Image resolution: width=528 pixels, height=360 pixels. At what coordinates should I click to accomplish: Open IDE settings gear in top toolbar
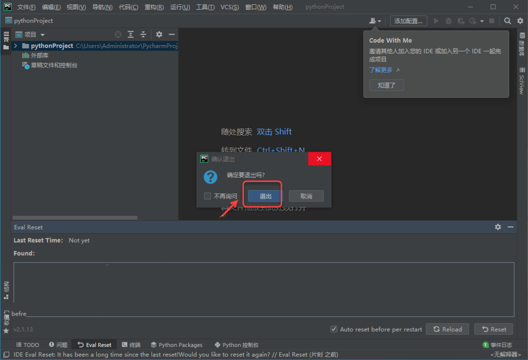point(520,21)
